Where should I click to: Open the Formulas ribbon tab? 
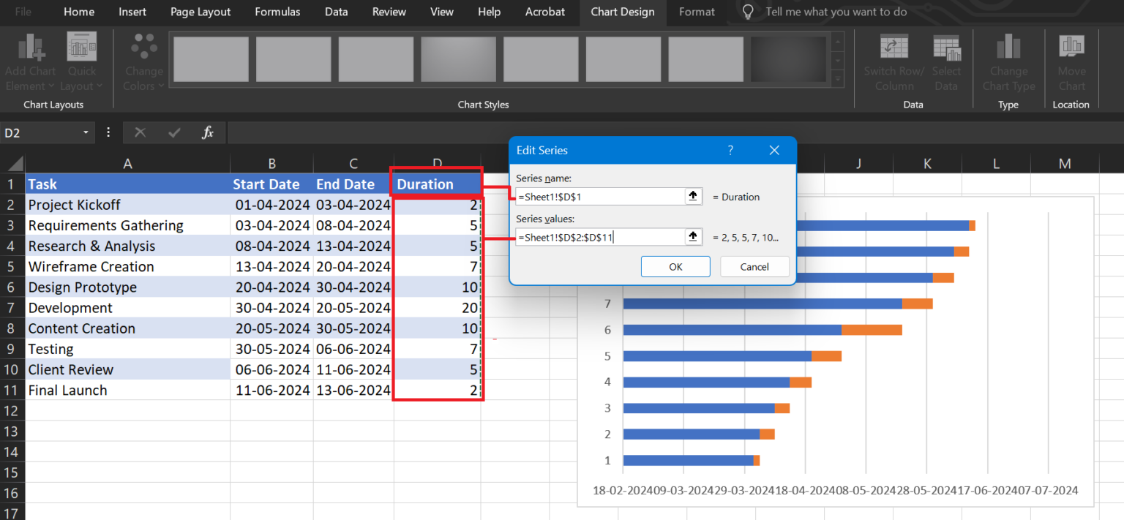[277, 12]
